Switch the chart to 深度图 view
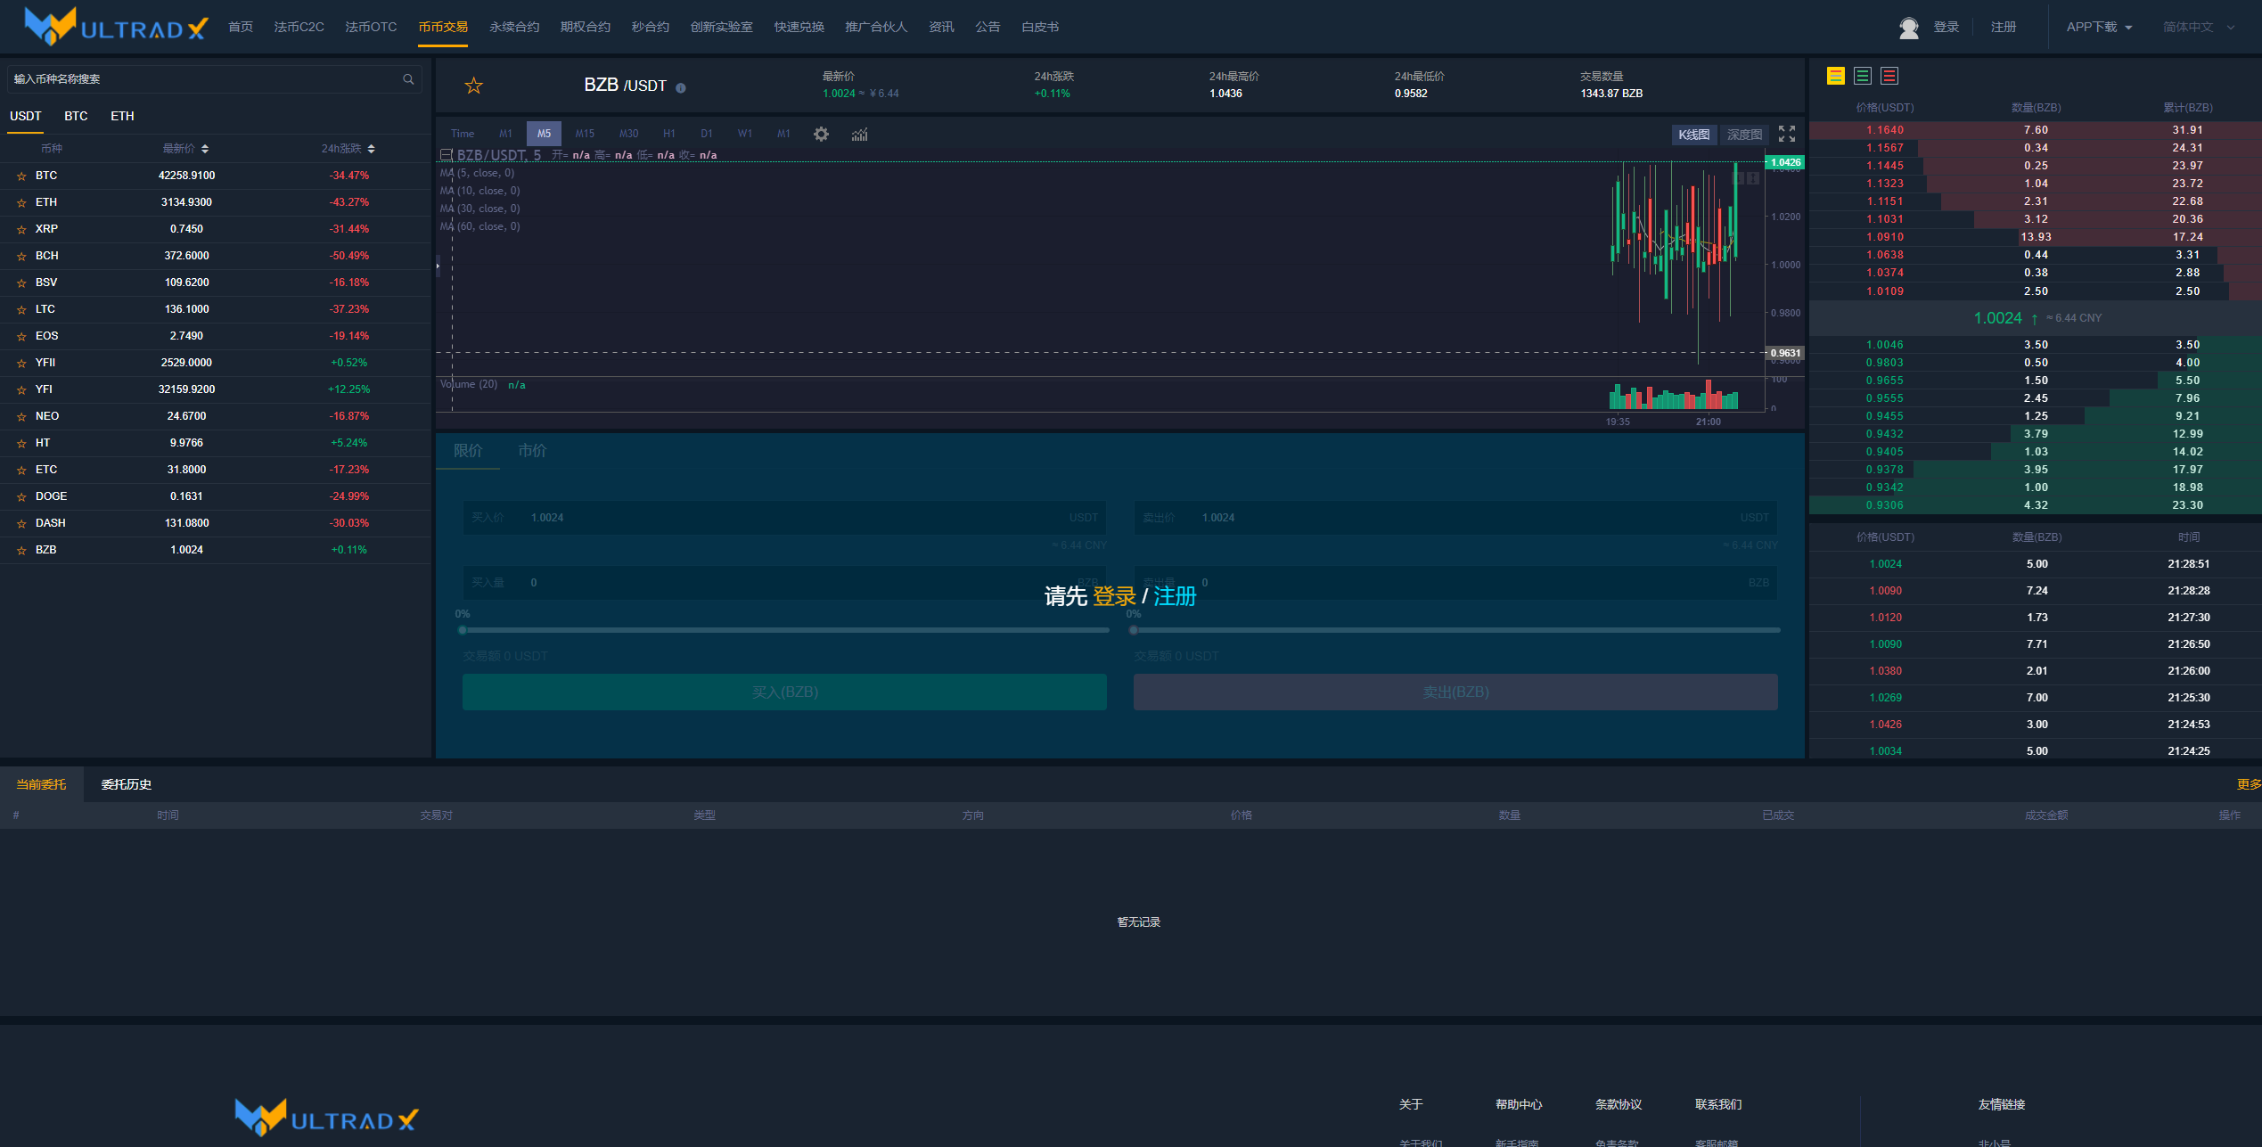 coord(1743,135)
